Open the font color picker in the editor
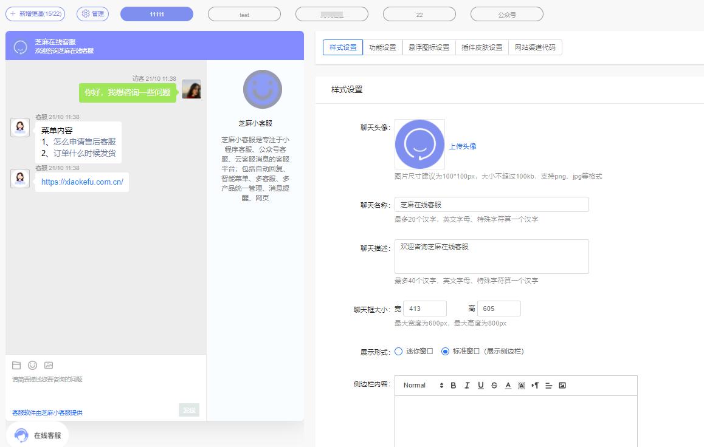704x447 pixels. 508,385
